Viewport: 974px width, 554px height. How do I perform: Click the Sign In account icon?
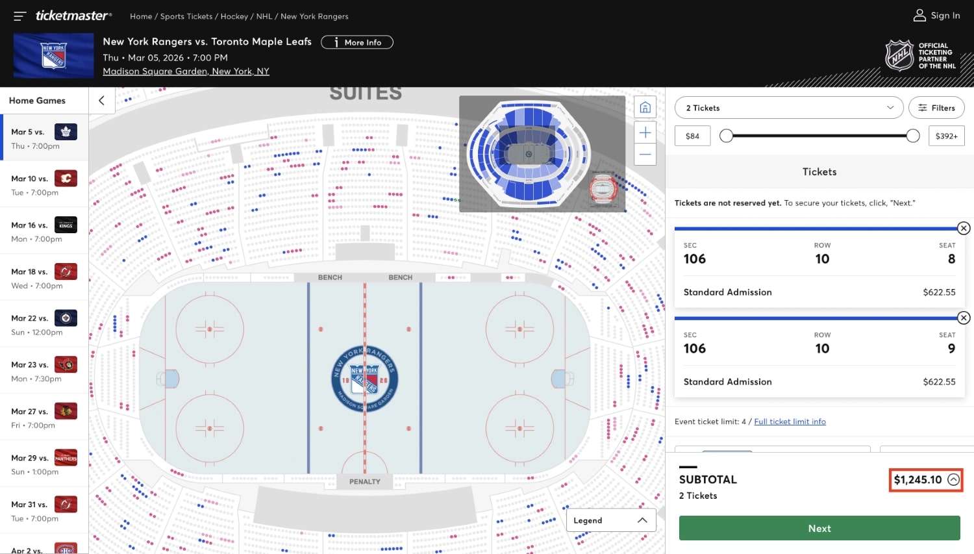pyautogui.click(x=919, y=16)
